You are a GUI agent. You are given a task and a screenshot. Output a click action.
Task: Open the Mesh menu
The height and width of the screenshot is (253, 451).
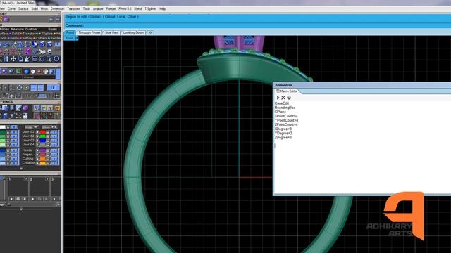tap(44, 9)
